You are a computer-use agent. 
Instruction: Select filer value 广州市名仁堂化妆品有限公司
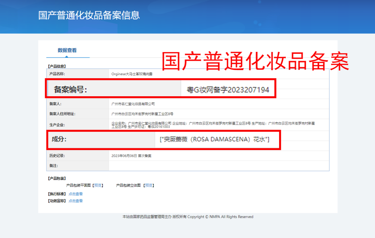[x=133, y=104]
